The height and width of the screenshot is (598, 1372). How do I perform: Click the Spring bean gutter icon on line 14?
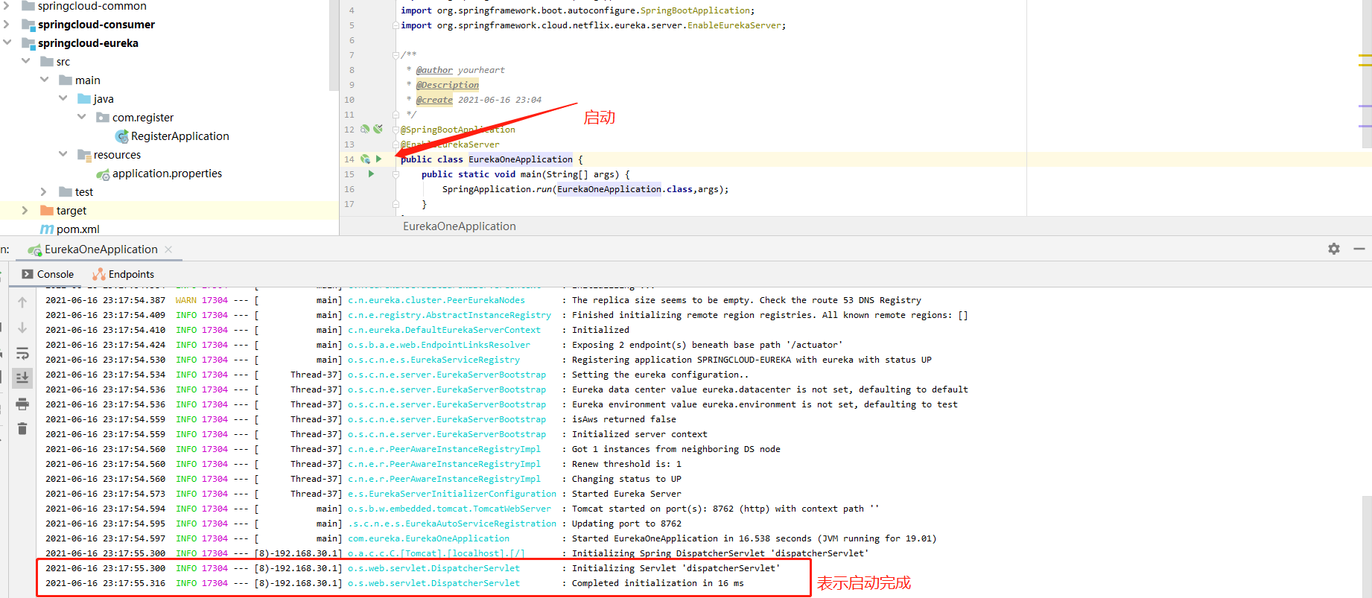coord(365,159)
